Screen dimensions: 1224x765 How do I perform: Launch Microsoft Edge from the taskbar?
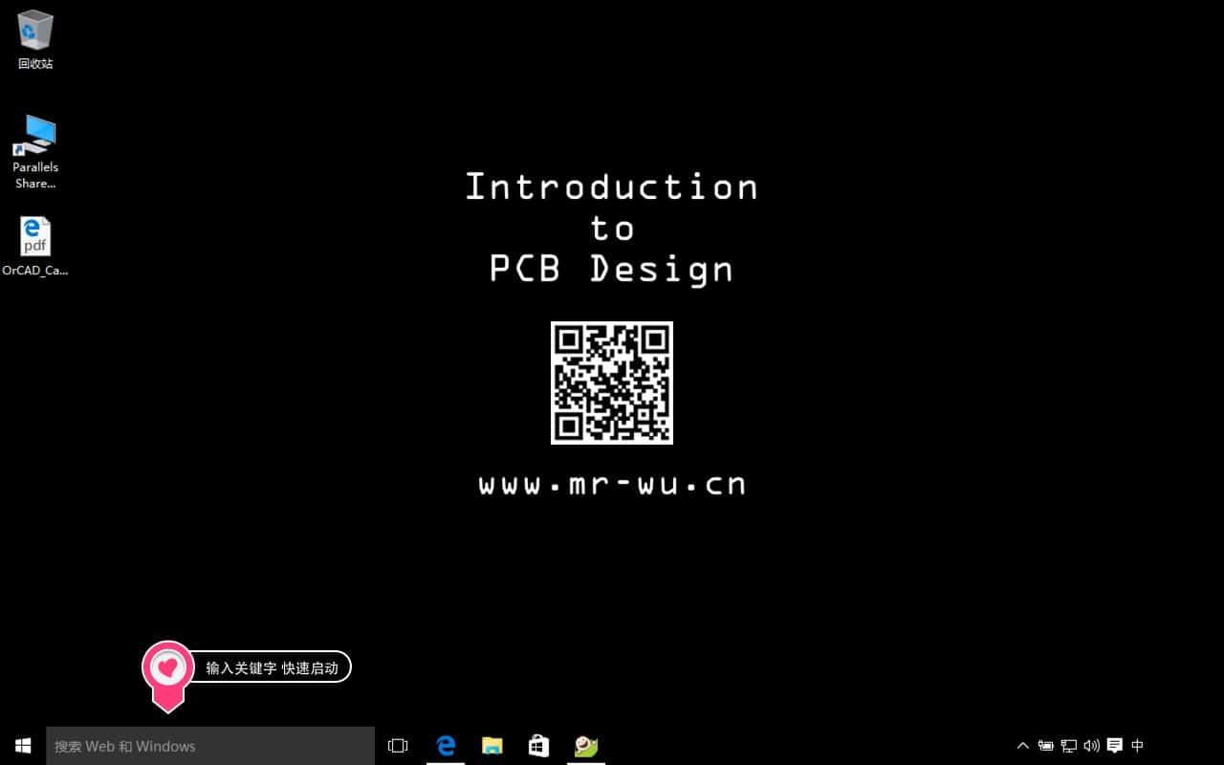(446, 746)
